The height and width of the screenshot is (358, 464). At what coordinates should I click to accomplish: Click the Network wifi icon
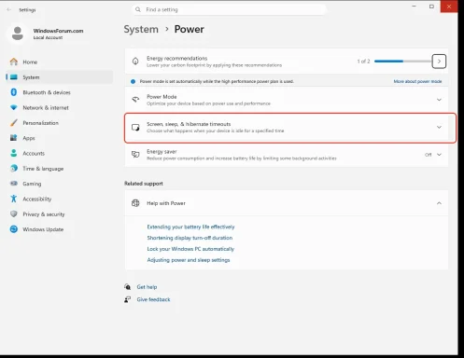(x=14, y=107)
